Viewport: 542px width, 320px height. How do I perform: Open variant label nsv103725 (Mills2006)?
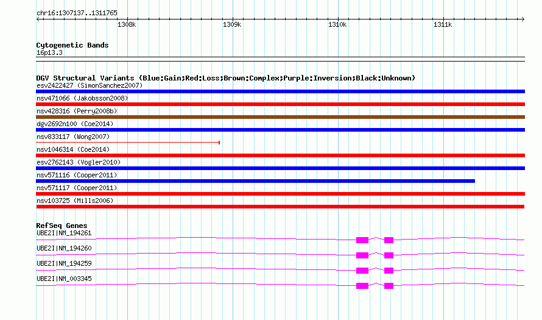point(75,201)
